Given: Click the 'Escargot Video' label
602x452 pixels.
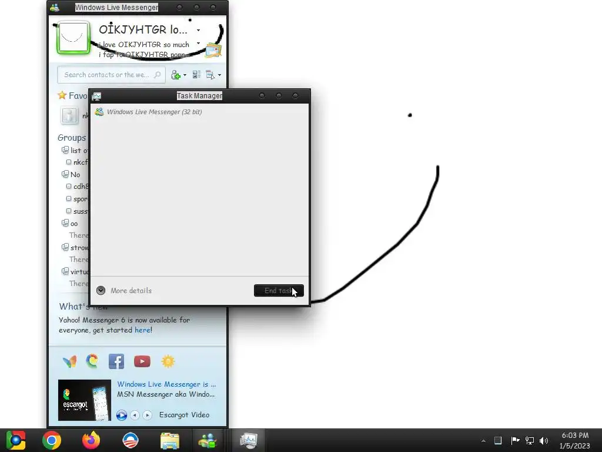Looking at the screenshot, I should (184, 415).
